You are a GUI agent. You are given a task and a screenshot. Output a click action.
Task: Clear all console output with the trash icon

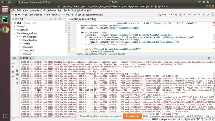(17, 83)
